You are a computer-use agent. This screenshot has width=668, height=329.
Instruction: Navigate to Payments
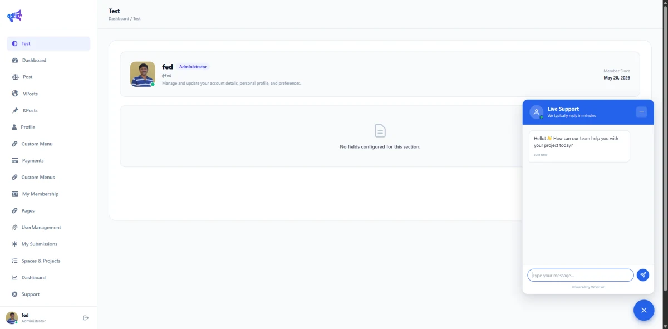[x=48, y=160]
